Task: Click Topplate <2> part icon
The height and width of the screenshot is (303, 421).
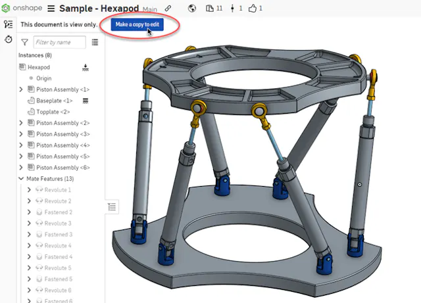Action: 31,111
